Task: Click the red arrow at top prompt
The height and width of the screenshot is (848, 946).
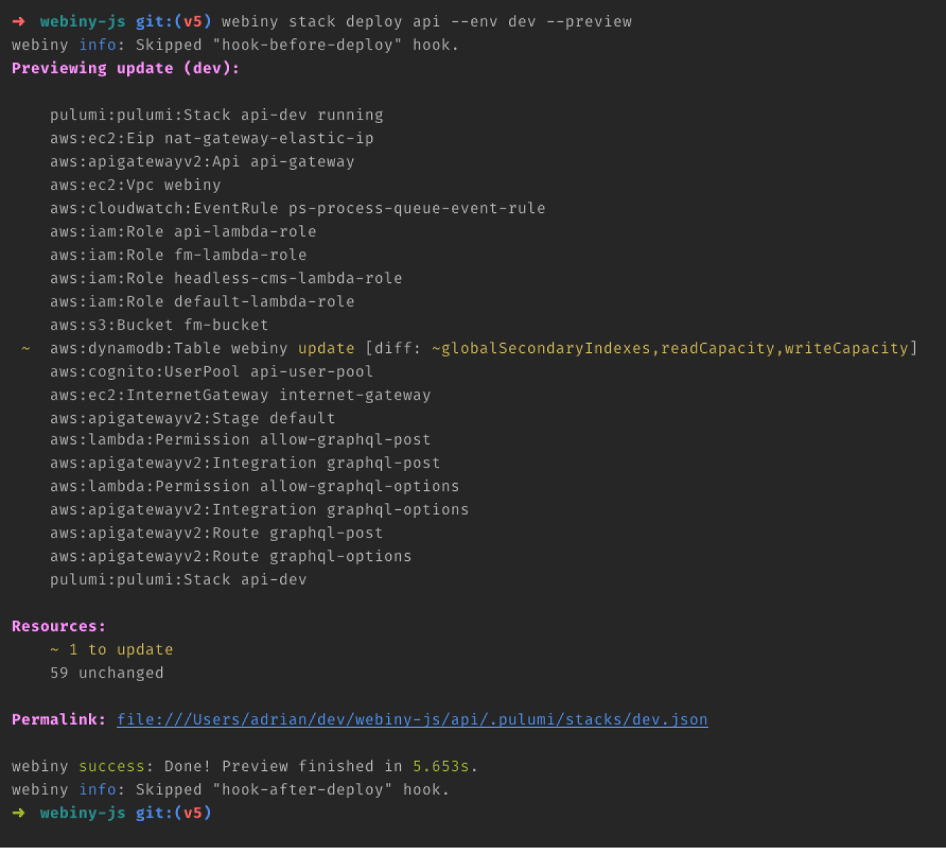Action: click(17, 21)
